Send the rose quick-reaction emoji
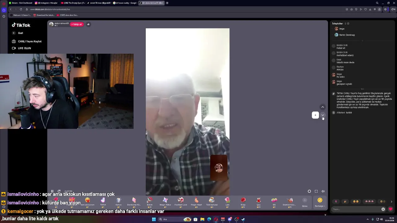 [336, 201]
